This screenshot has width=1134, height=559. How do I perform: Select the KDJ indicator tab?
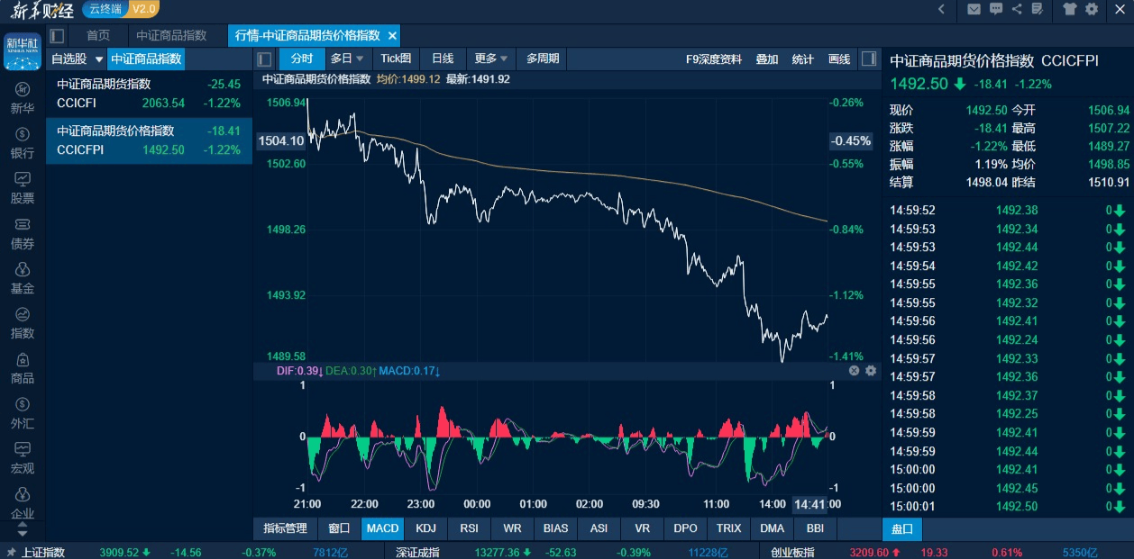[x=425, y=528]
